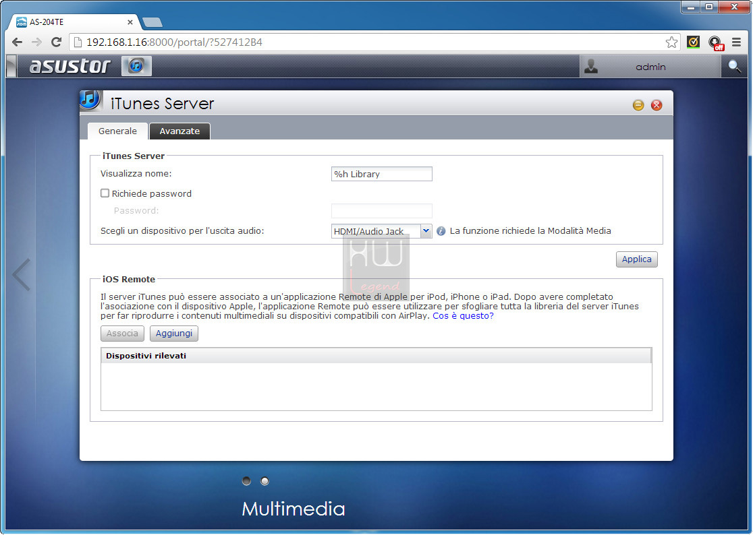Click the admin user avatar icon
The image size is (753, 535).
pos(590,66)
